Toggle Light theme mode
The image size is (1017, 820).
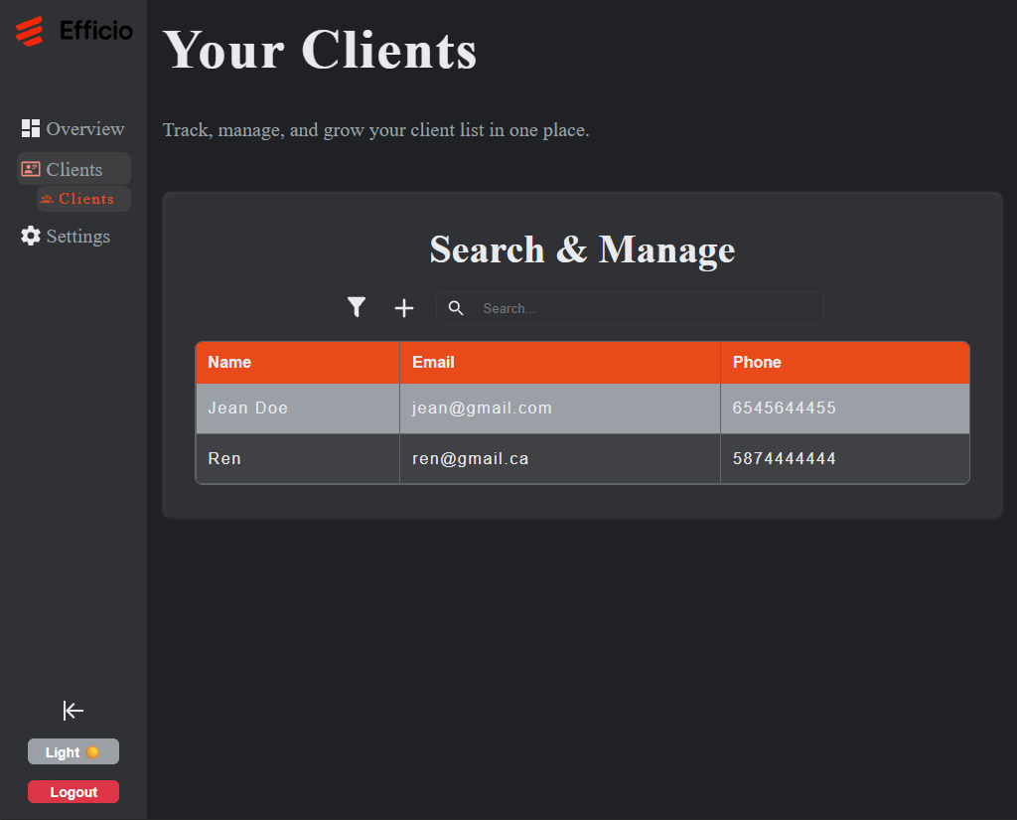pos(73,752)
